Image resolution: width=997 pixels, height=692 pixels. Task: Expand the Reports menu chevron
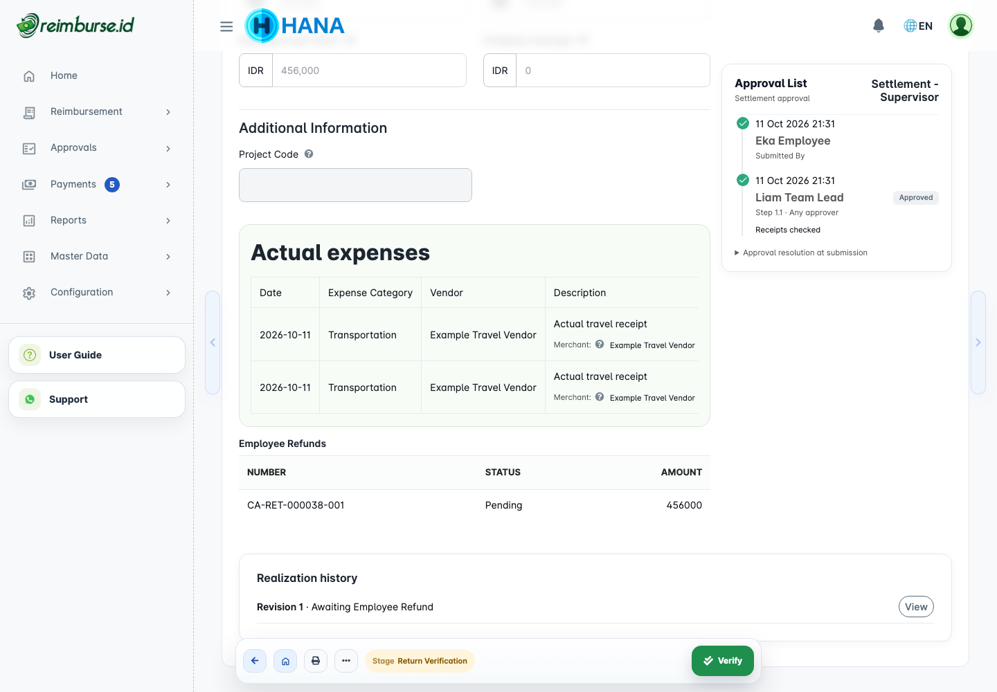pyautogui.click(x=168, y=220)
